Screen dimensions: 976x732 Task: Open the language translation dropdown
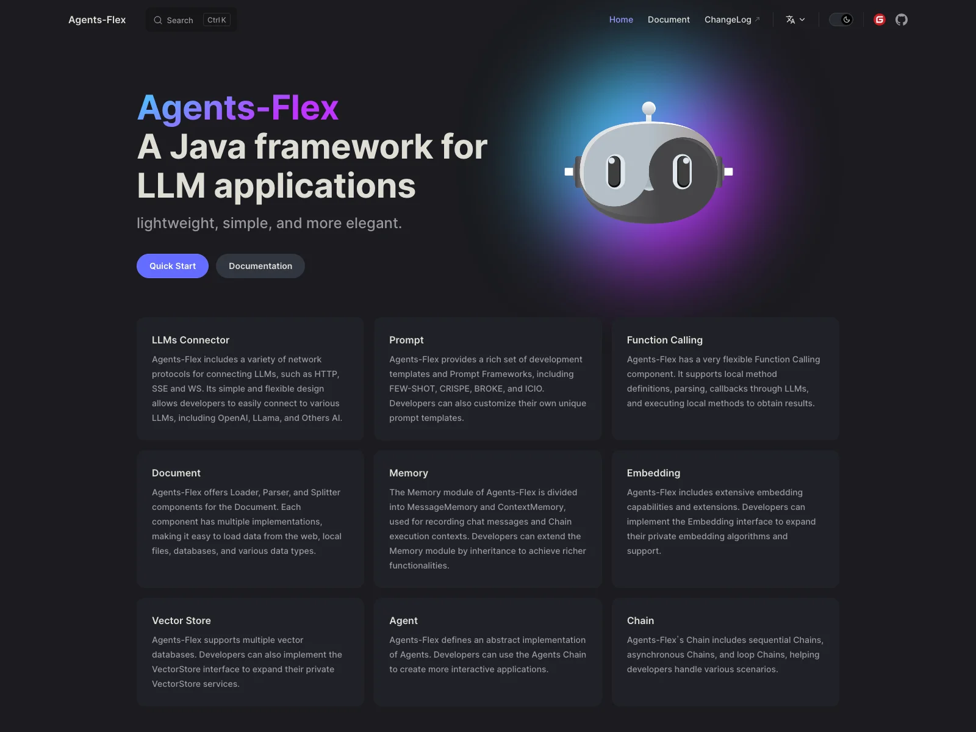click(x=795, y=20)
